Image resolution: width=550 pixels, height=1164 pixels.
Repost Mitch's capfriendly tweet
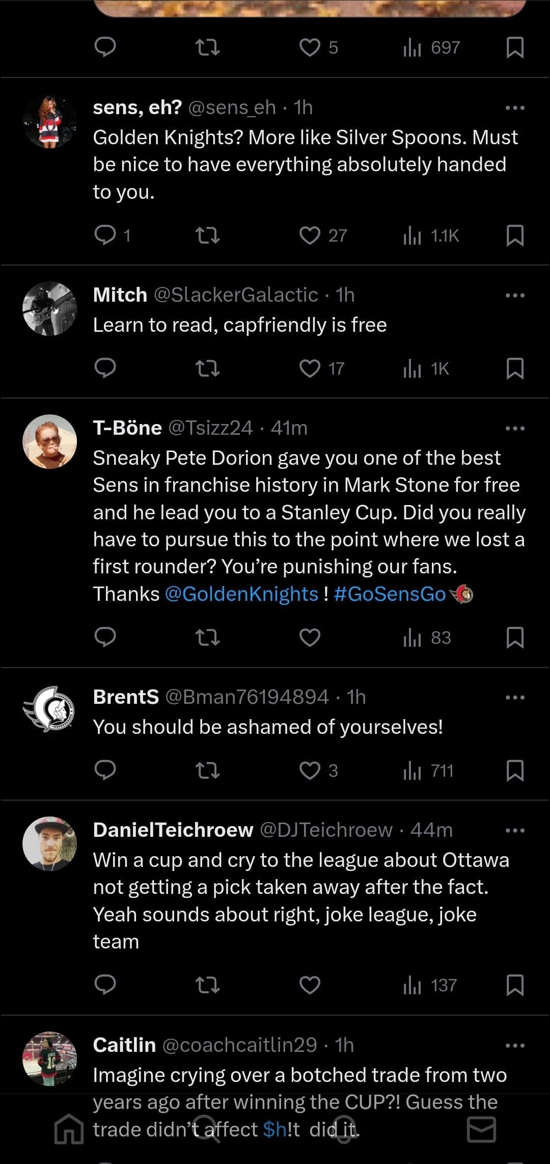tap(208, 368)
